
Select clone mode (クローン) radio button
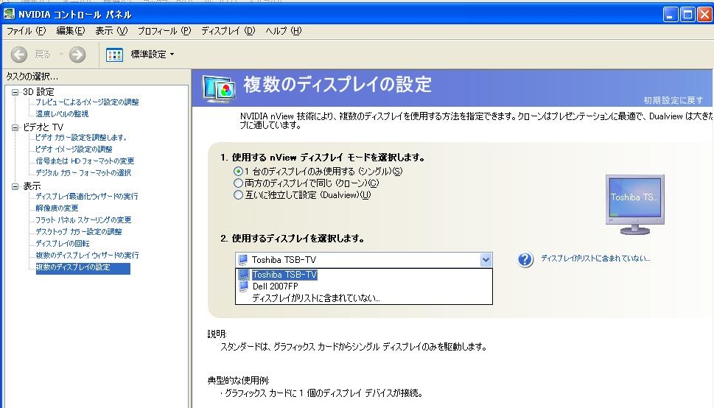coord(238,183)
